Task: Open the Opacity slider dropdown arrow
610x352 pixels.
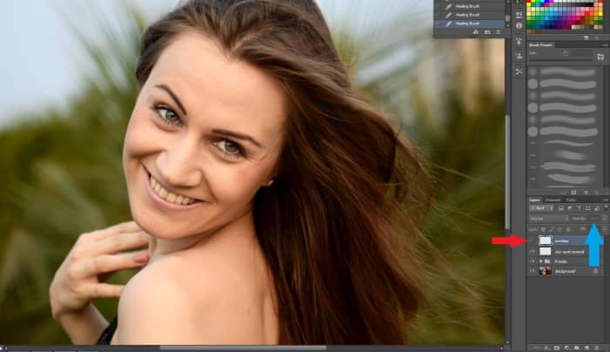Action: pos(604,219)
